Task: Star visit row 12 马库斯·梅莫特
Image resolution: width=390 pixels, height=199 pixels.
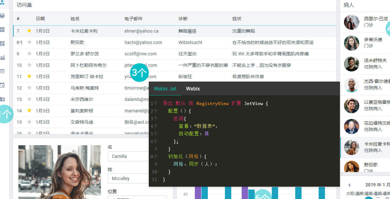Action: [29, 88]
